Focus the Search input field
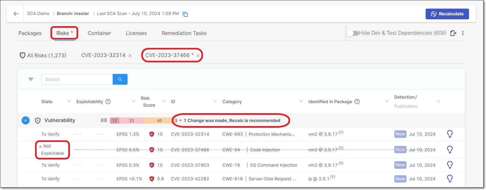This screenshot has width=486, height=190. pos(77,79)
